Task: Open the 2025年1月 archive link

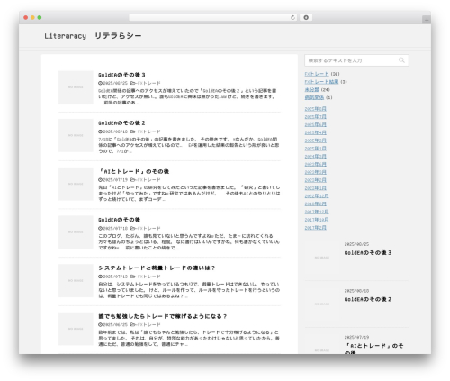Action: click(x=316, y=149)
